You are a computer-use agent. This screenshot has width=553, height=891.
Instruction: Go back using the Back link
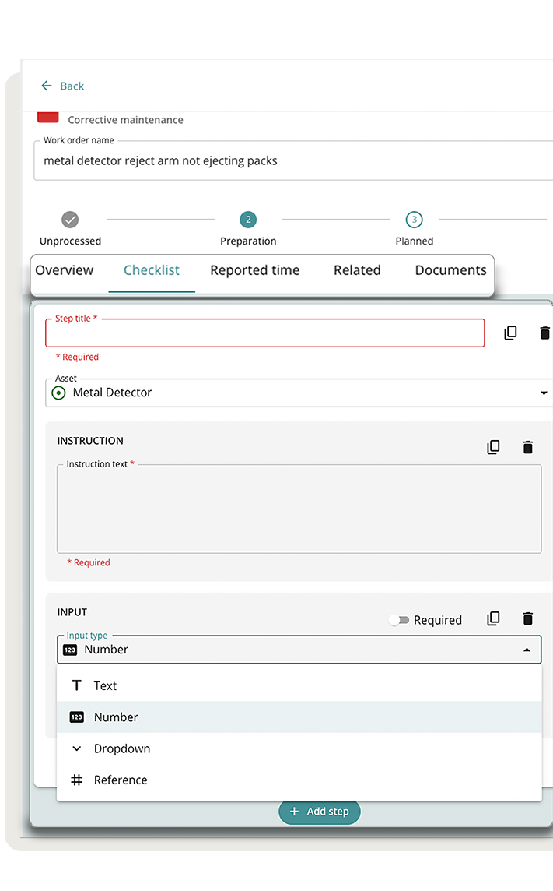(62, 86)
